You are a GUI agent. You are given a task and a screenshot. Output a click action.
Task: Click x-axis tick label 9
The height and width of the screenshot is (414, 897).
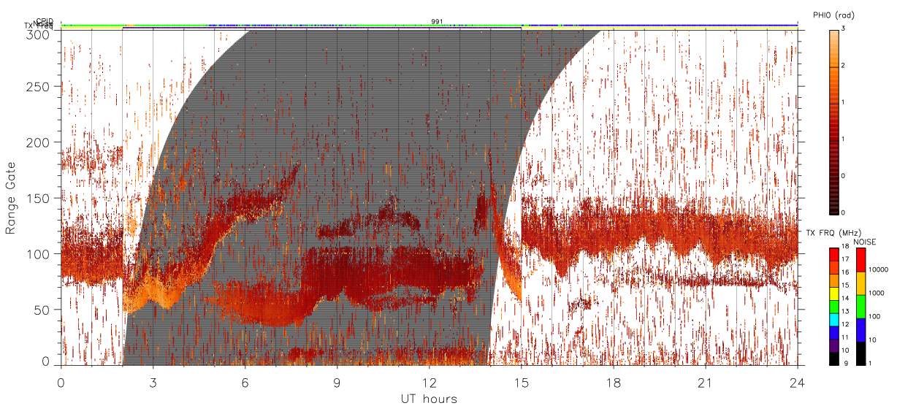click(x=337, y=383)
